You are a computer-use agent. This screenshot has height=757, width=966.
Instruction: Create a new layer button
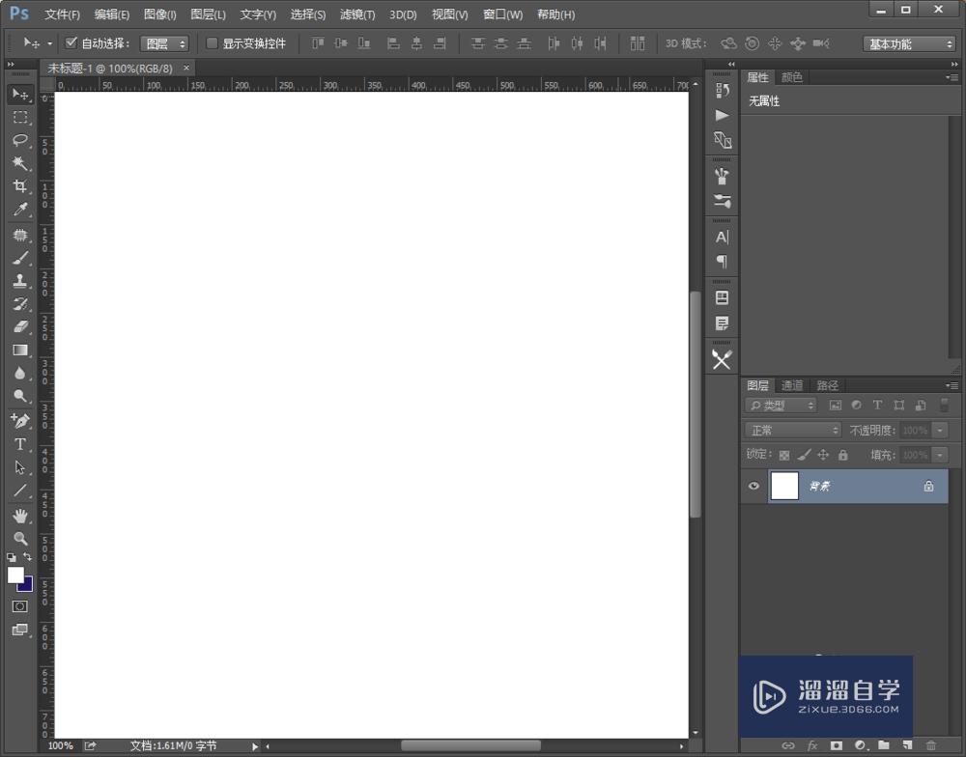point(907,745)
